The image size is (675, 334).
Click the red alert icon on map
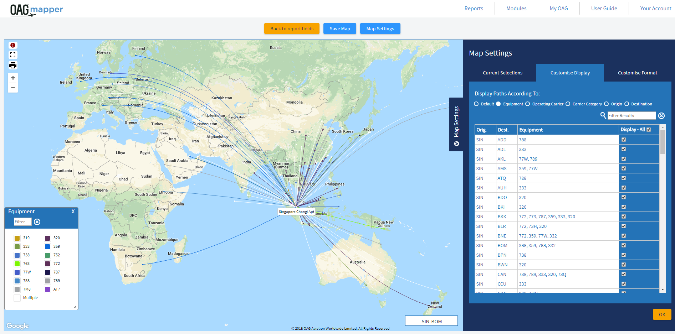point(13,45)
